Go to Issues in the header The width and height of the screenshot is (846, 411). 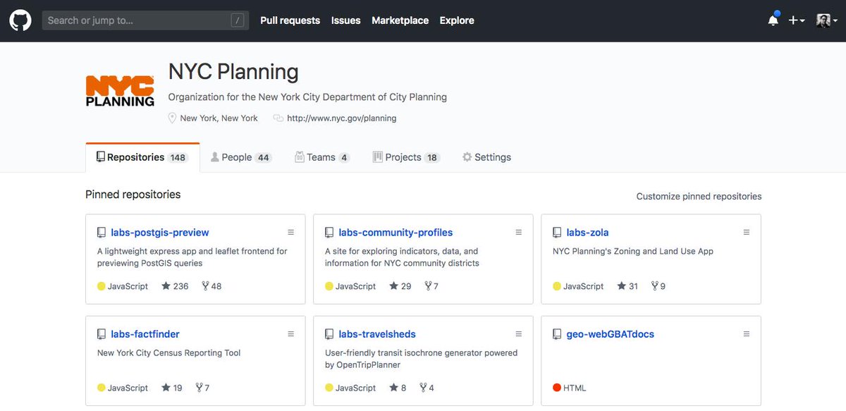tap(345, 20)
